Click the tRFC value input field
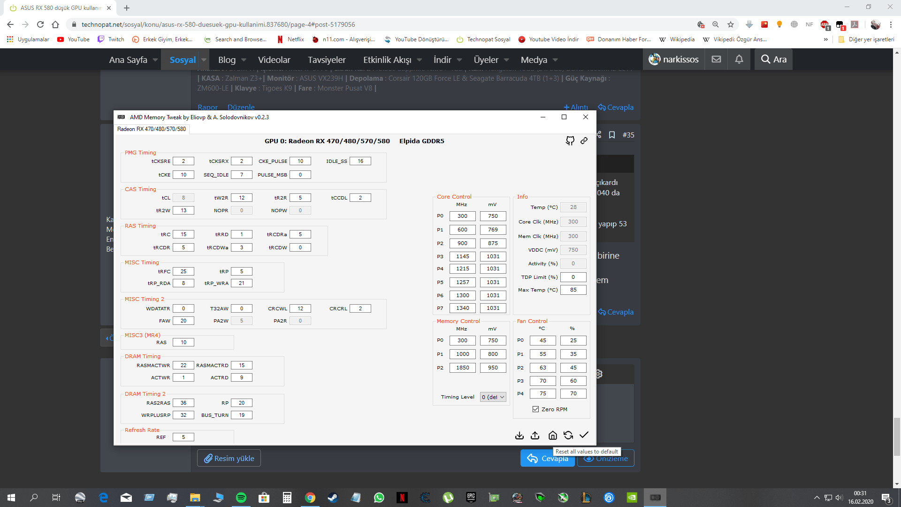The height and width of the screenshot is (507, 901). [x=183, y=271]
